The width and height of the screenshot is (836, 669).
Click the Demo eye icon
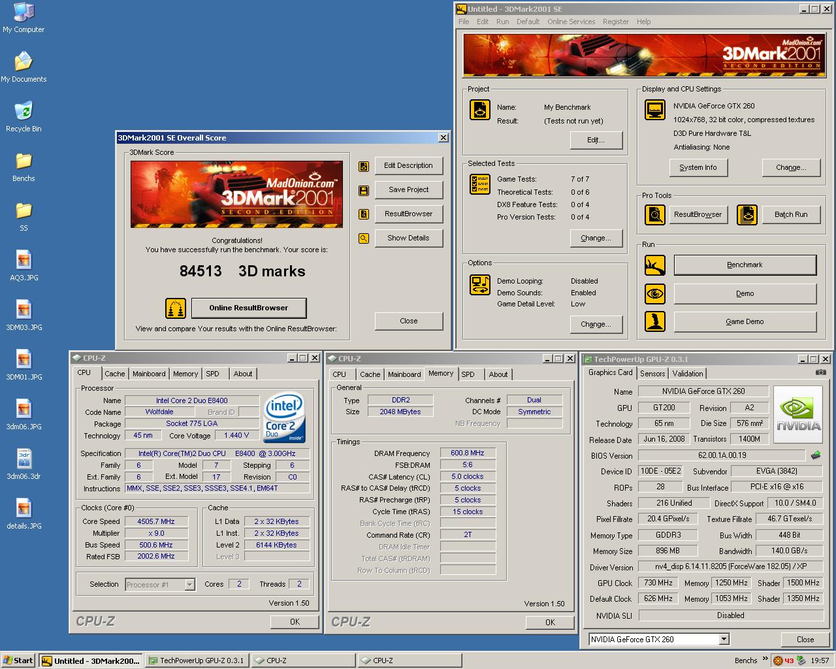pos(654,294)
